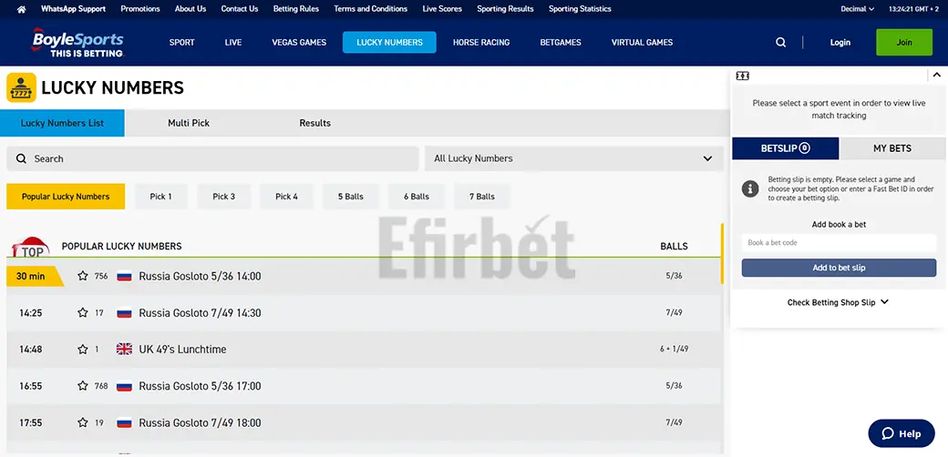Viewport: 948px width, 457px height.
Task: Open the Help chat bubble
Action: (x=901, y=433)
